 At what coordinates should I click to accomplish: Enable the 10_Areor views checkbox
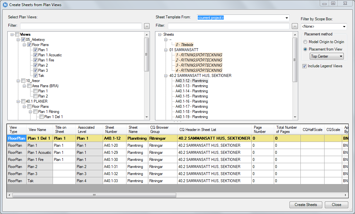[x=23, y=80]
